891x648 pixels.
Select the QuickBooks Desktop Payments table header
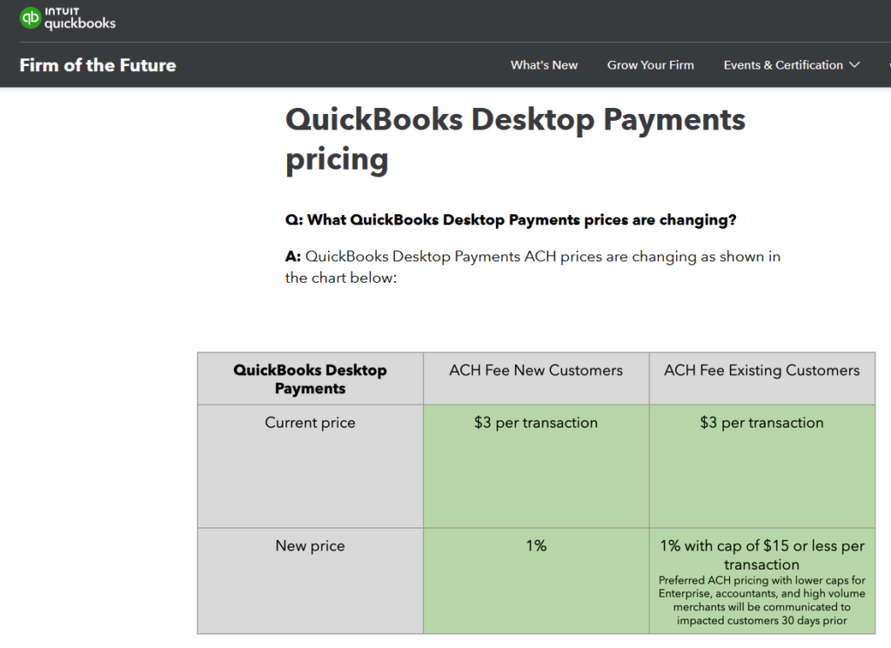point(311,379)
